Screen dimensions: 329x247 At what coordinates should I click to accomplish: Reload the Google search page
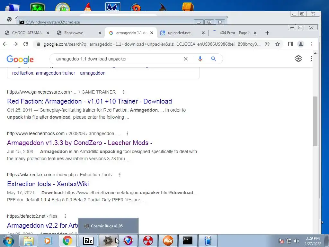click(x=26, y=44)
